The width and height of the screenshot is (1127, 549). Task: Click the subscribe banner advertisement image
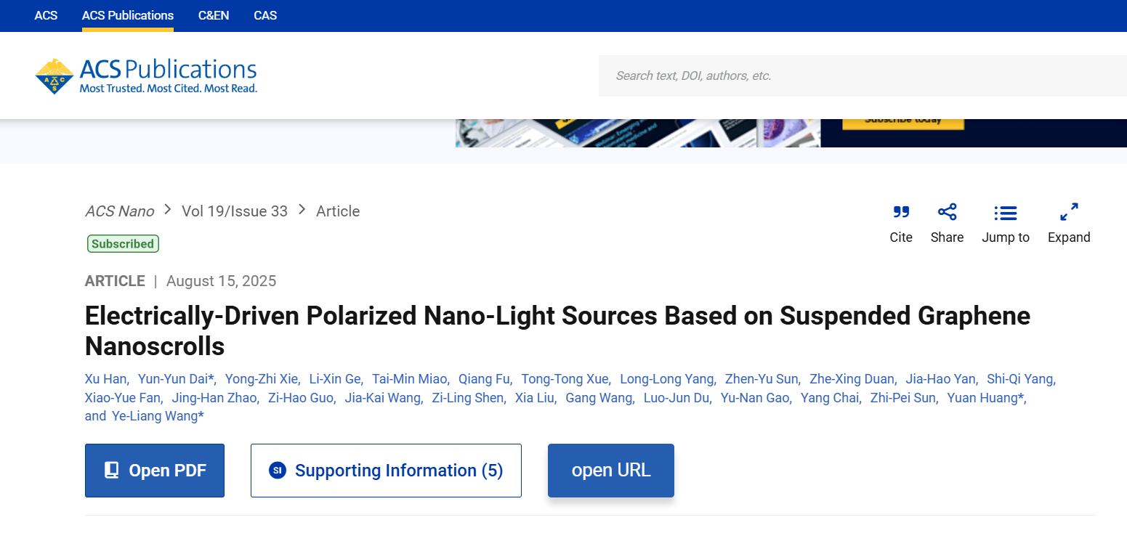[791, 133]
